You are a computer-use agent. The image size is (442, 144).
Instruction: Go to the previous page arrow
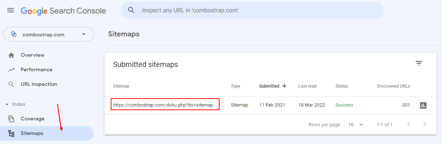(x=409, y=124)
